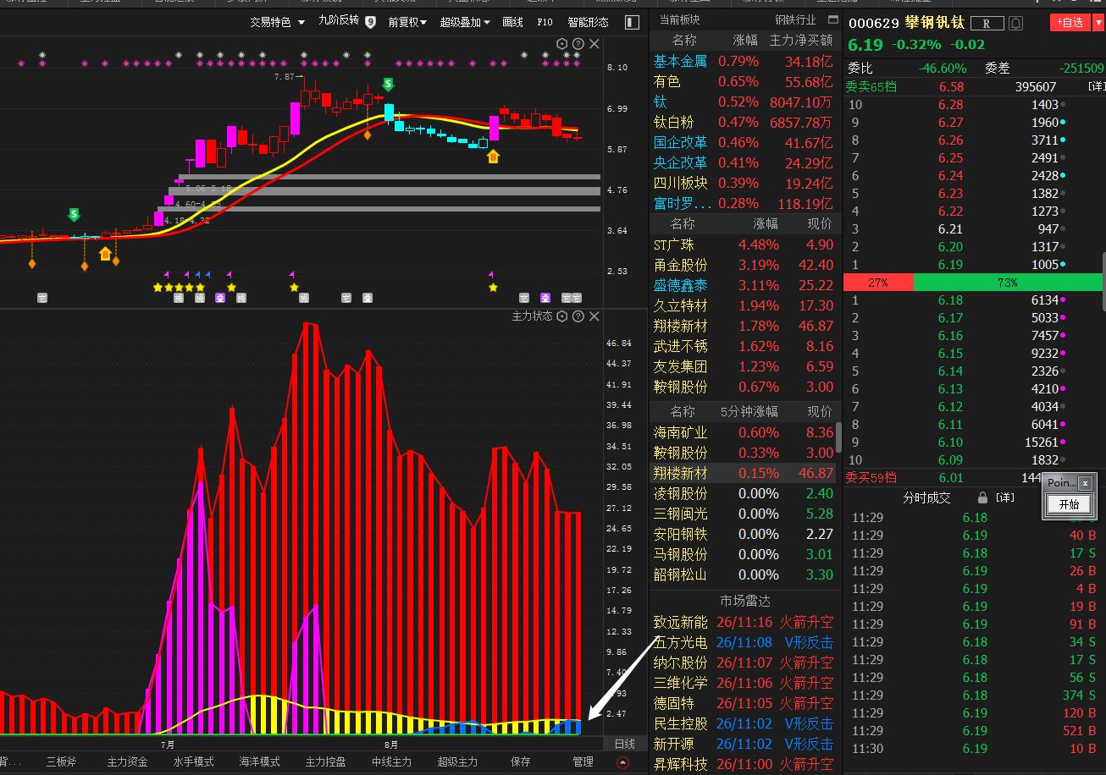1106x775 pixels.
Task: Open 分时成交 detail [详] link
Action: [x=1004, y=497]
